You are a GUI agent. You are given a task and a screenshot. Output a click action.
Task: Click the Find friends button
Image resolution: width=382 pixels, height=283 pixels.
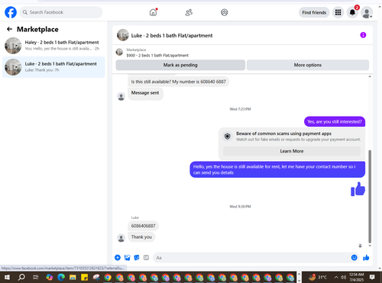click(x=314, y=12)
